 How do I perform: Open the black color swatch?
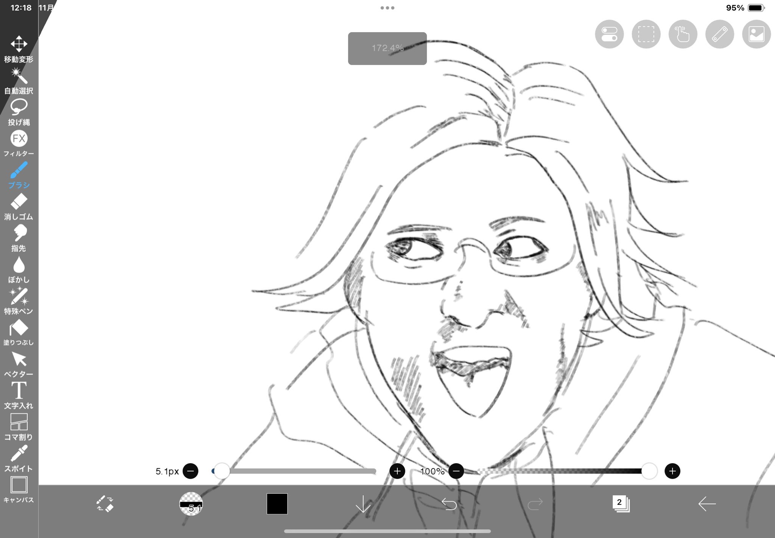tap(277, 504)
